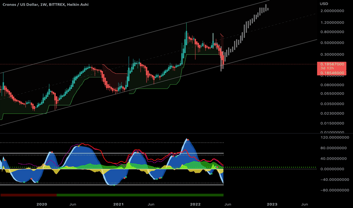The width and height of the screenshot is (353, 208).
Task: Click the USD currency label
Action: [x=324, y=4]
